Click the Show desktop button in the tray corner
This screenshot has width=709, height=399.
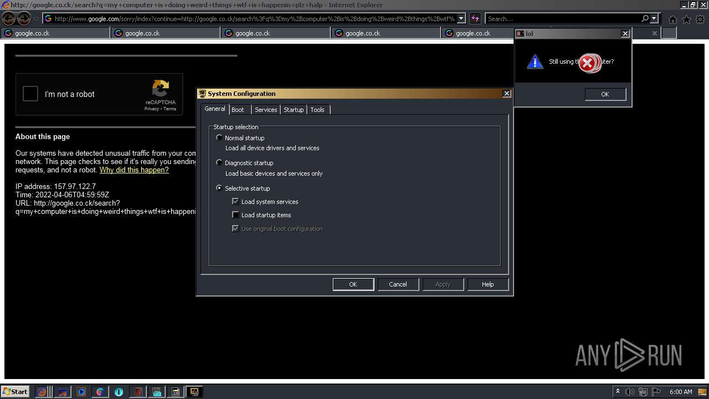(703, 392)
